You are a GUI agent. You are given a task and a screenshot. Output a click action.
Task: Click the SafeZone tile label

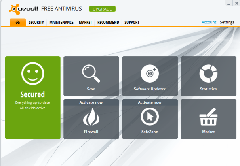tap(150, 132)
